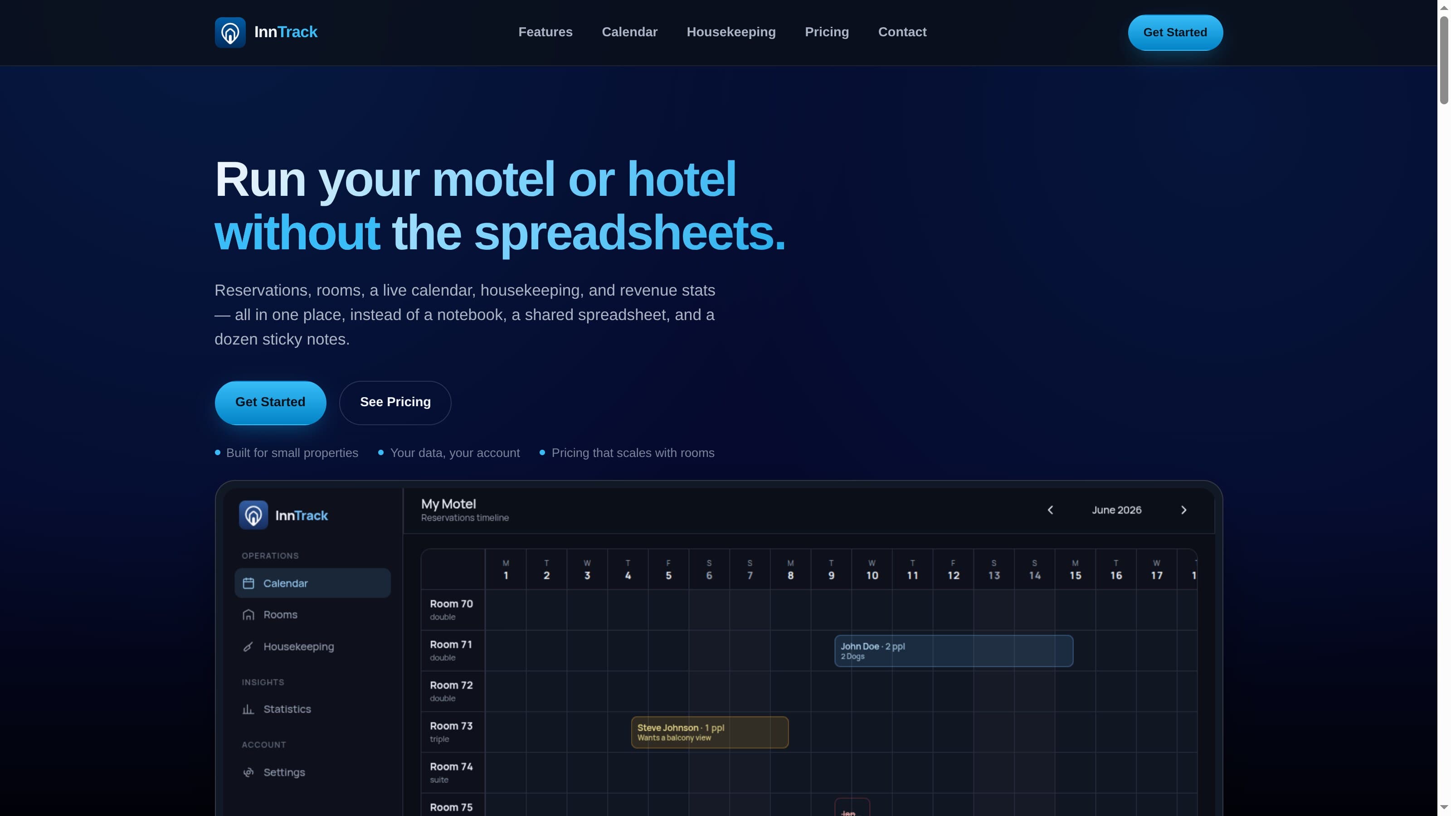
Task: Open the Calendar sidebar item label
Action: 286,583
